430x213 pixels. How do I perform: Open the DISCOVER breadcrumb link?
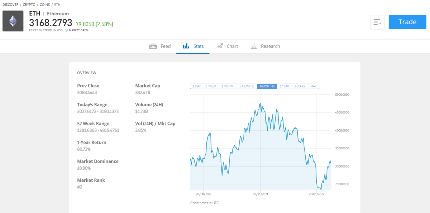(x=10, y=5)
